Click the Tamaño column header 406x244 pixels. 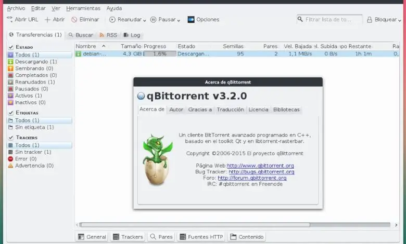pos(131,46)
